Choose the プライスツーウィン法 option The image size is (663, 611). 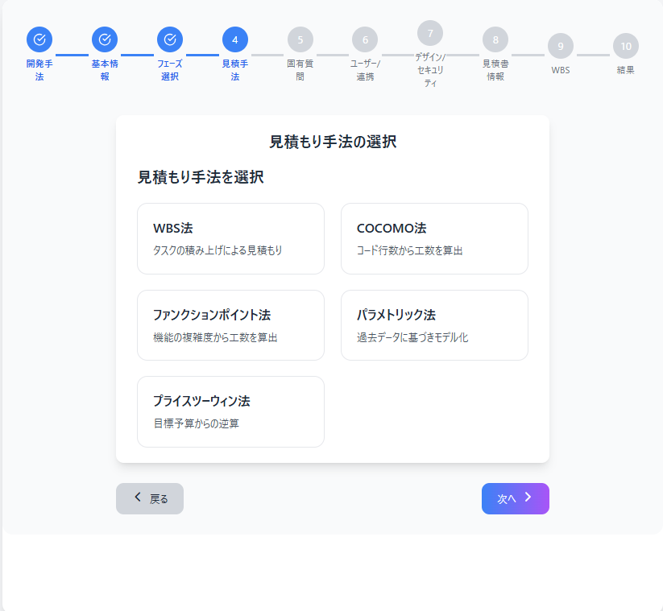coord(230,411)
